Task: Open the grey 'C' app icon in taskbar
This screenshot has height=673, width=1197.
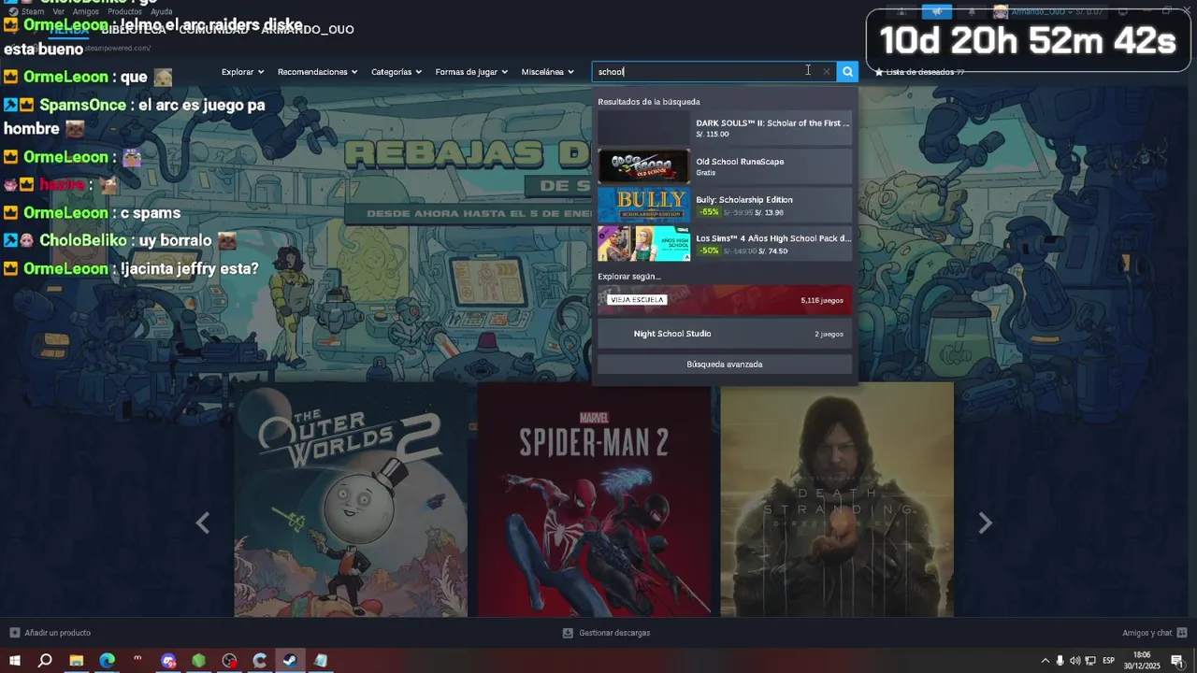Action: (x=260, y=661)
